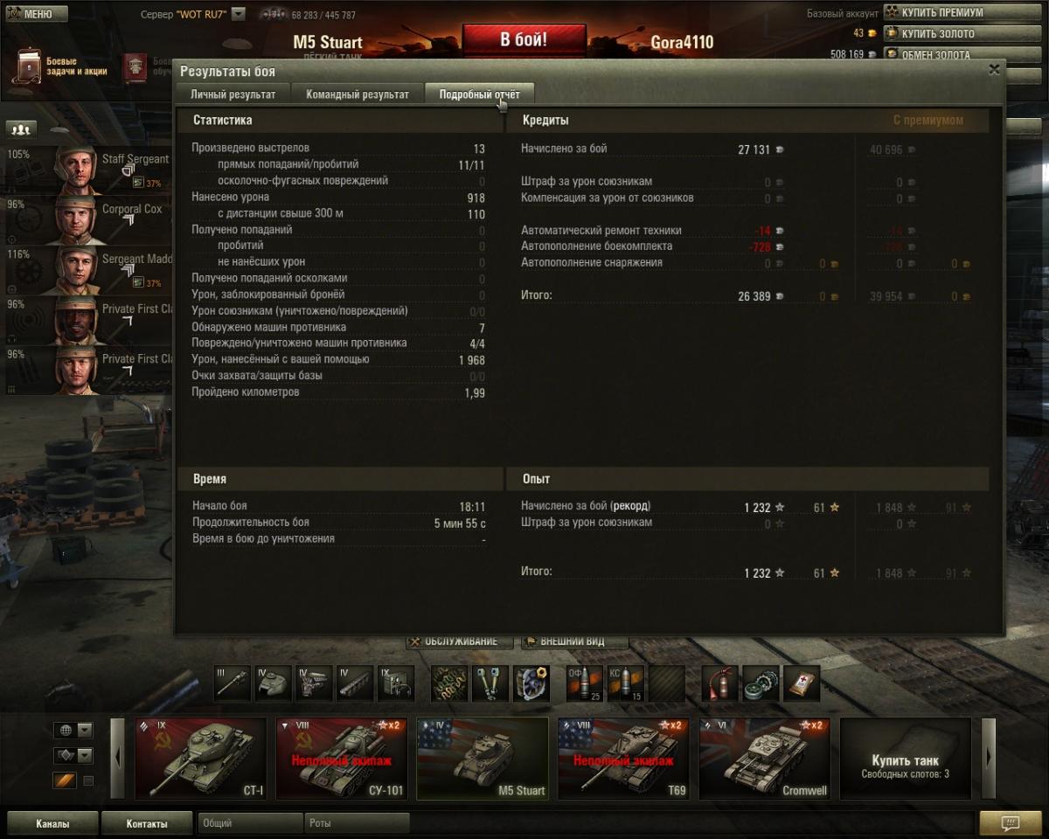Toggle the checkbox next to orange filter
1049x839 pixels.
click(87, 780)
